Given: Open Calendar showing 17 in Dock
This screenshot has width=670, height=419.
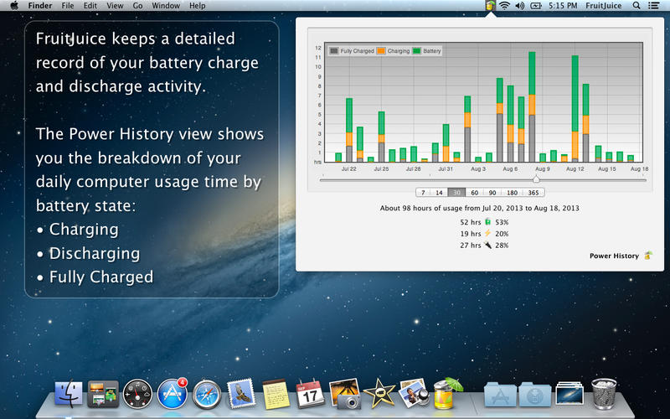Looking at the screenshot, I should click(310, 393).
